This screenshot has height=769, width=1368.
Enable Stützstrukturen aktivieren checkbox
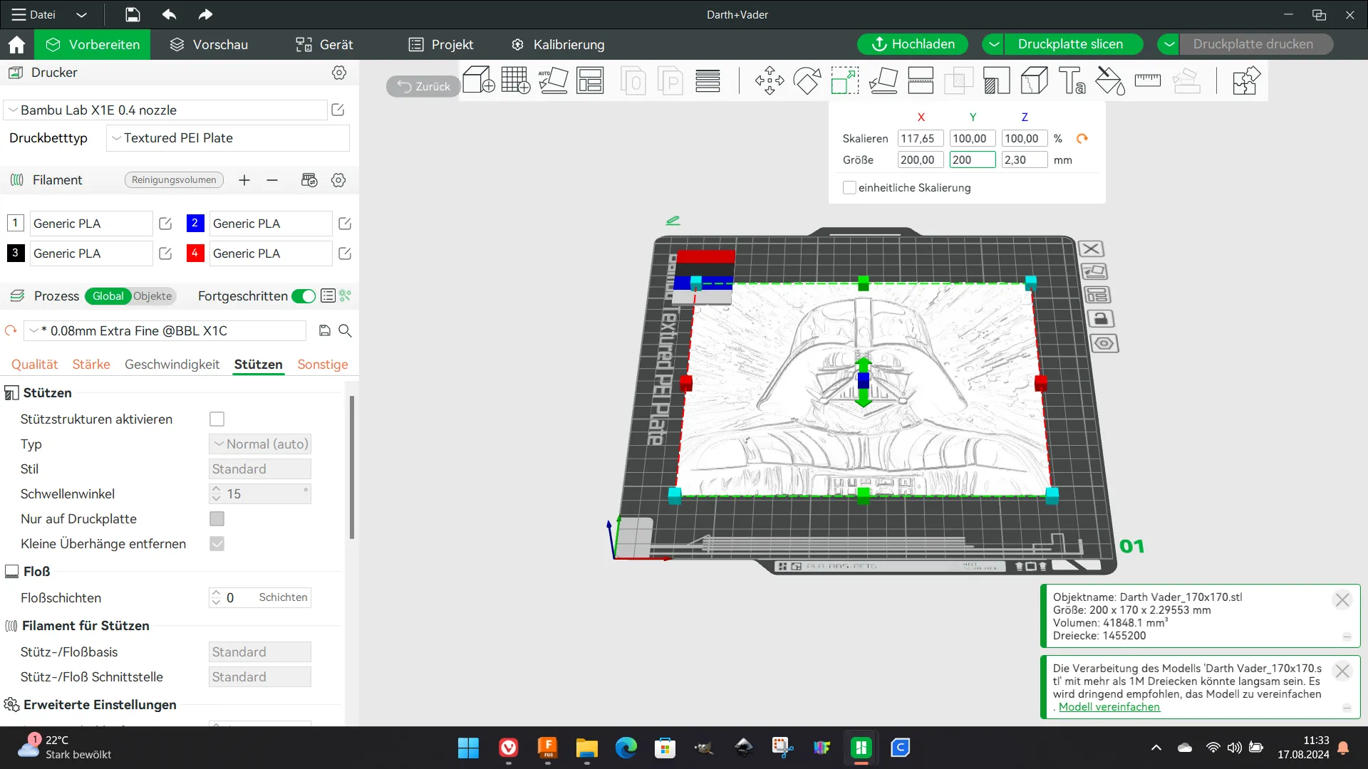pos(217,419)
